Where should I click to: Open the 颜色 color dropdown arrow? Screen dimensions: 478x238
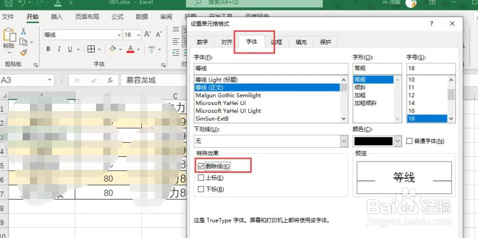click(397, 141)
